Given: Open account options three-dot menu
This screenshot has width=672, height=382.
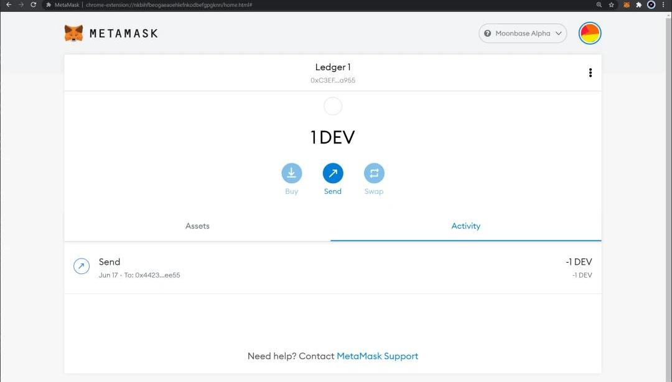Looking at the screenshot, I should pyautogui.click(x=590, y=73).
